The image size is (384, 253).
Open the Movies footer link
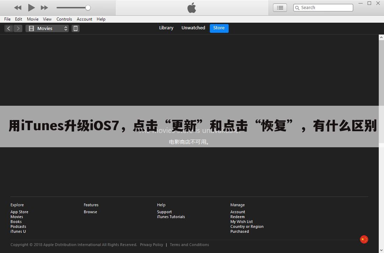[x=17, y=217]
